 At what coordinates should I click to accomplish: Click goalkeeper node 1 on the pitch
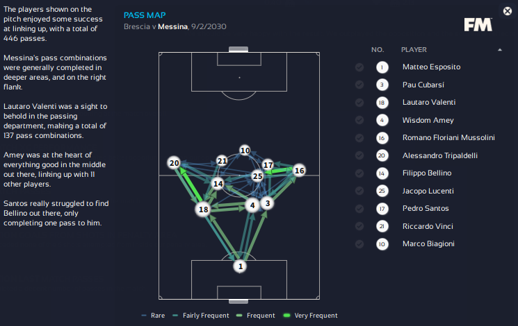(240, 266)
